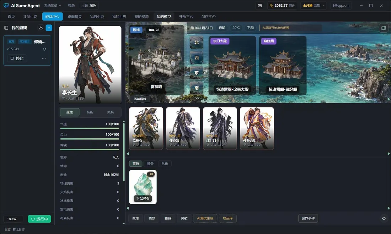
Task: Open the mail inbox icon
Action: point(259,5)
